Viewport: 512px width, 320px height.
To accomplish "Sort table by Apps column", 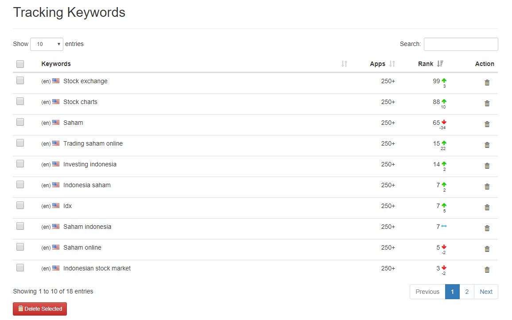I will 392,64.
